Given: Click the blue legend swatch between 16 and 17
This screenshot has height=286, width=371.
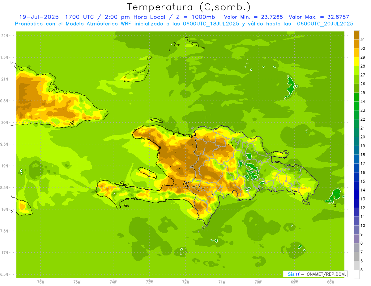Looking at the screenshot, I should pos(356,168).
